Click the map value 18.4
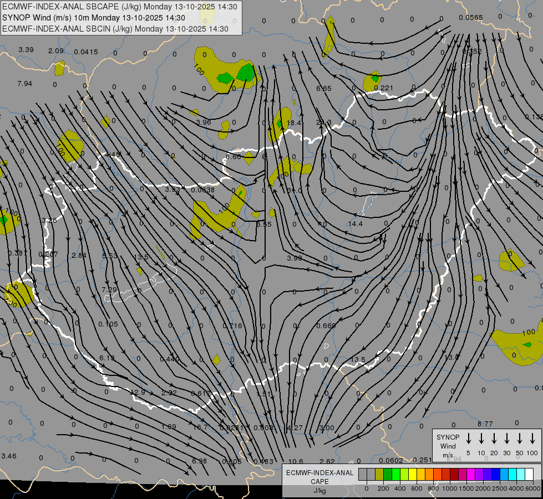 point(294,123)
